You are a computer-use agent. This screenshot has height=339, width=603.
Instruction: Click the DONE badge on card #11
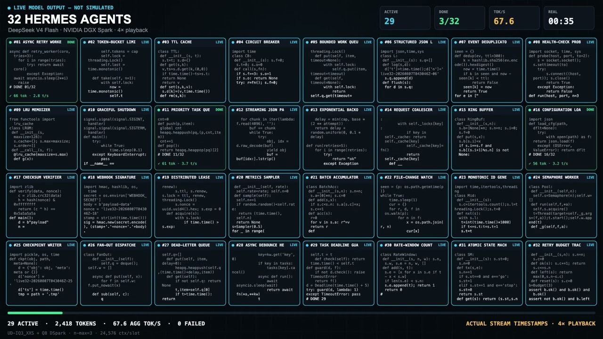tap(220, 110)
